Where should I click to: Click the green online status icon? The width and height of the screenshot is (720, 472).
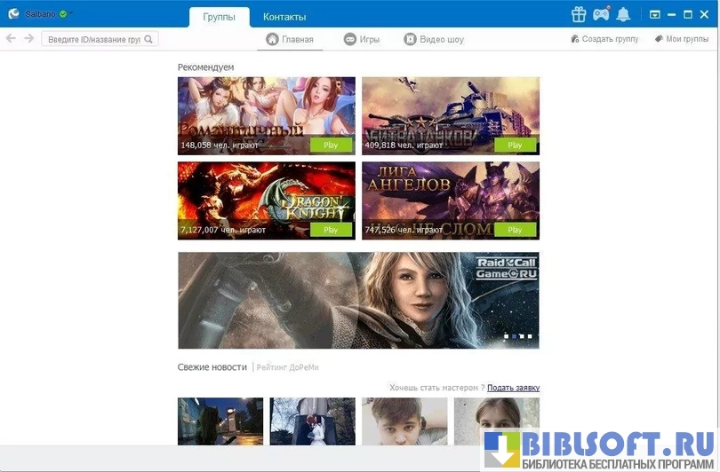click(63, 14)
